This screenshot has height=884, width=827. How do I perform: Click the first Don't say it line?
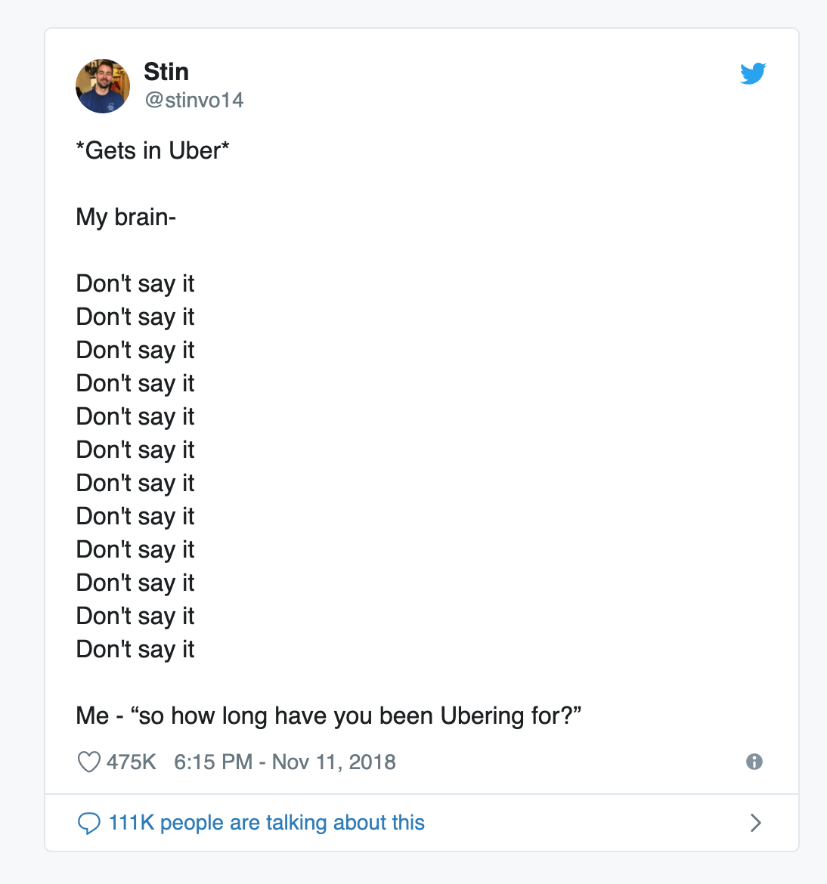coord(135,283)
